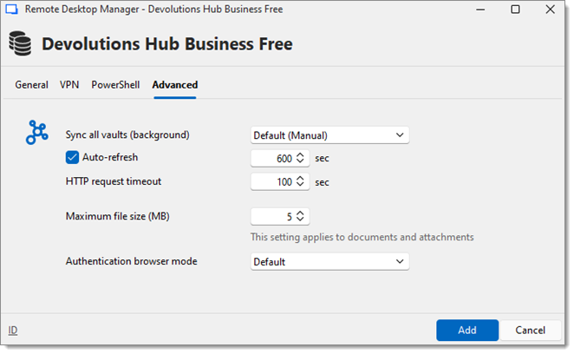574x354 pixels.
Task: Click the Maximum file size value field
Action: (x=273, y=217)
